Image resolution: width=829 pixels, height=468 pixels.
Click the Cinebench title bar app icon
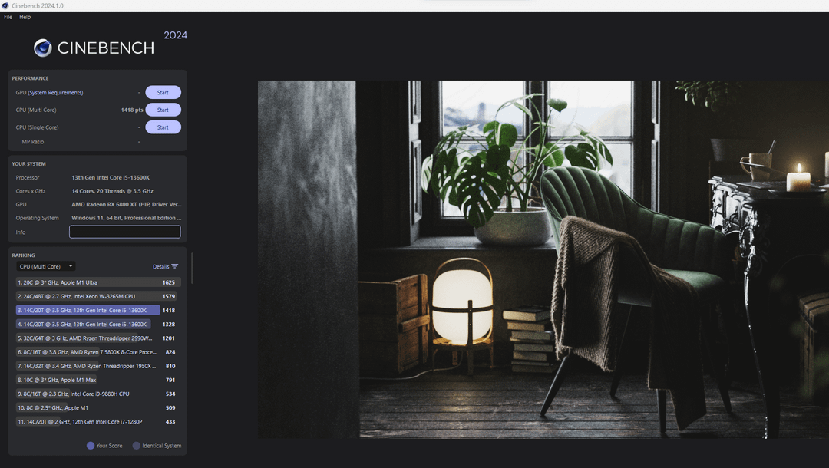(5, 5)
